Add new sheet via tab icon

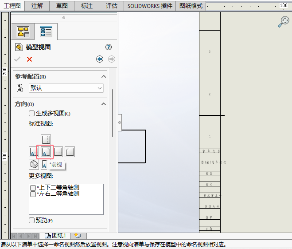(78, 236)
